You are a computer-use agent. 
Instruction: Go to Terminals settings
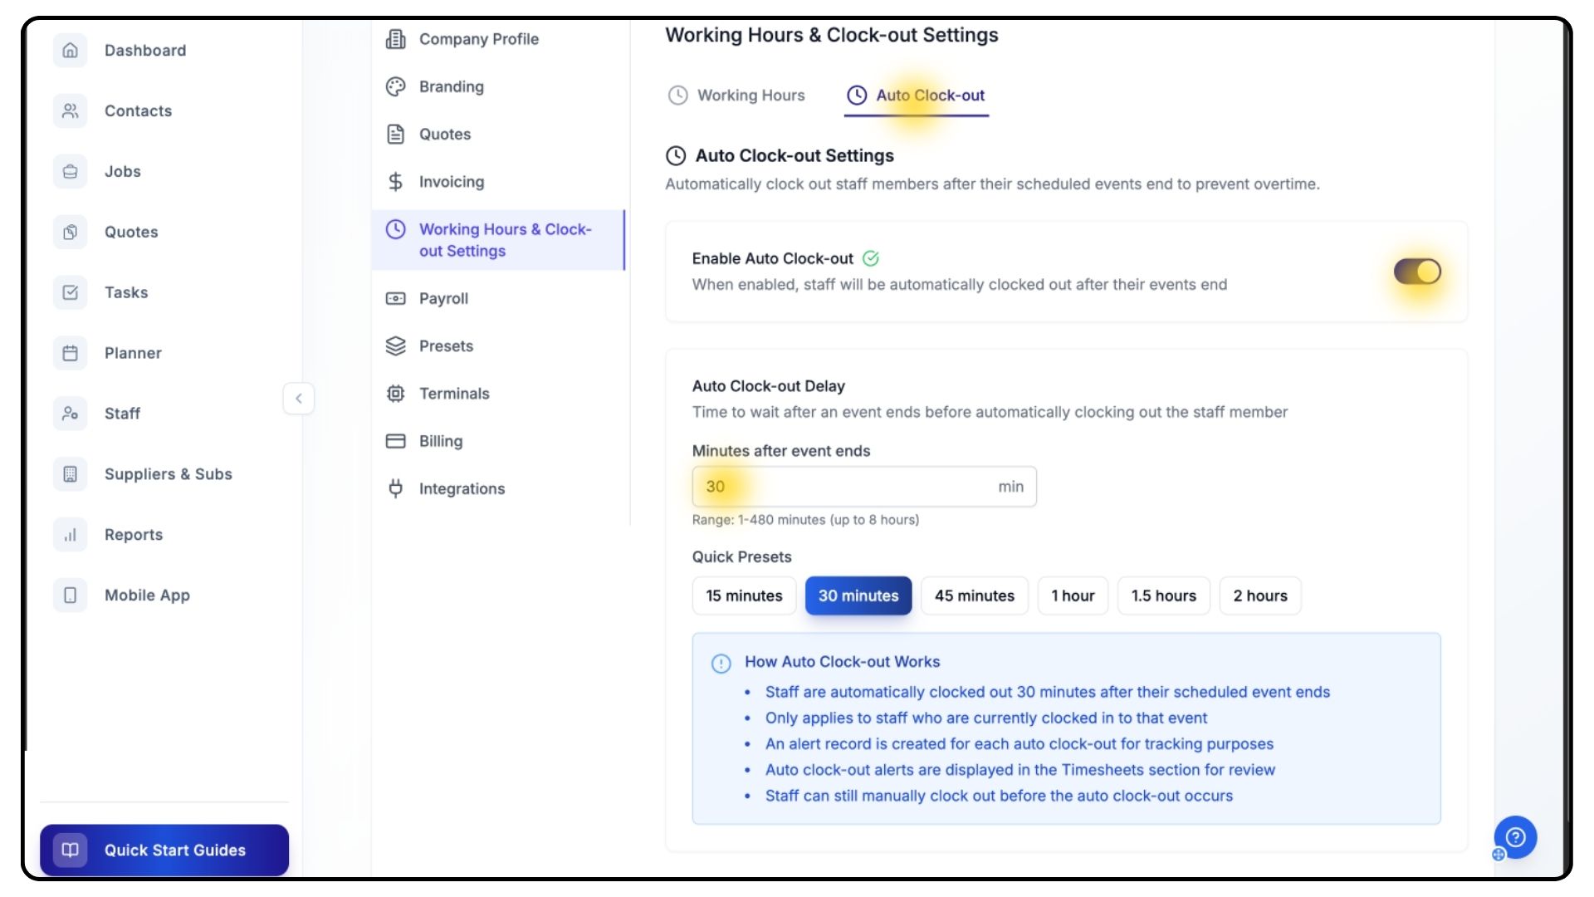453,394
